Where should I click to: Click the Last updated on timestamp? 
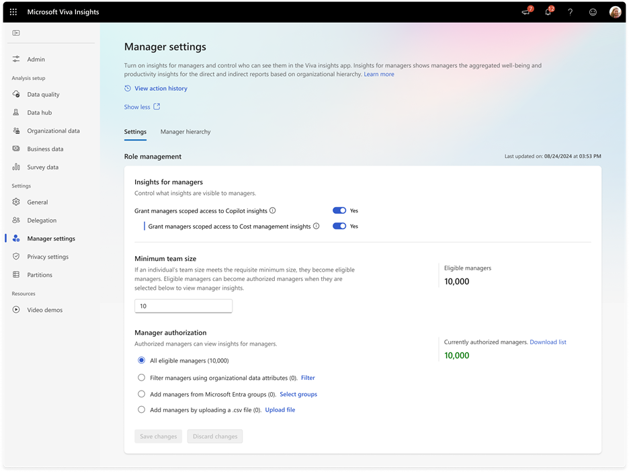[x=553, y=156]
